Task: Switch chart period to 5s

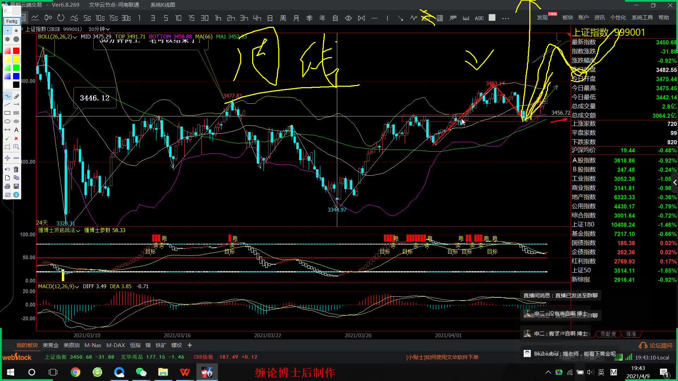Action: click(87, 18)
